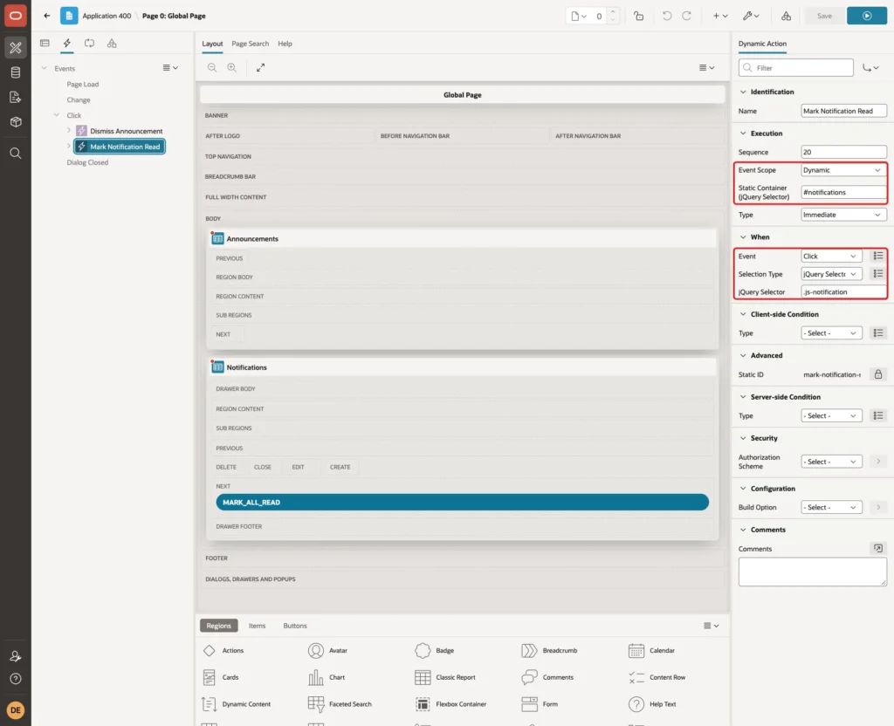Open Selection Type dropdown
The width and height of the screenshot is (894, 726).
[x=831, y=274]
